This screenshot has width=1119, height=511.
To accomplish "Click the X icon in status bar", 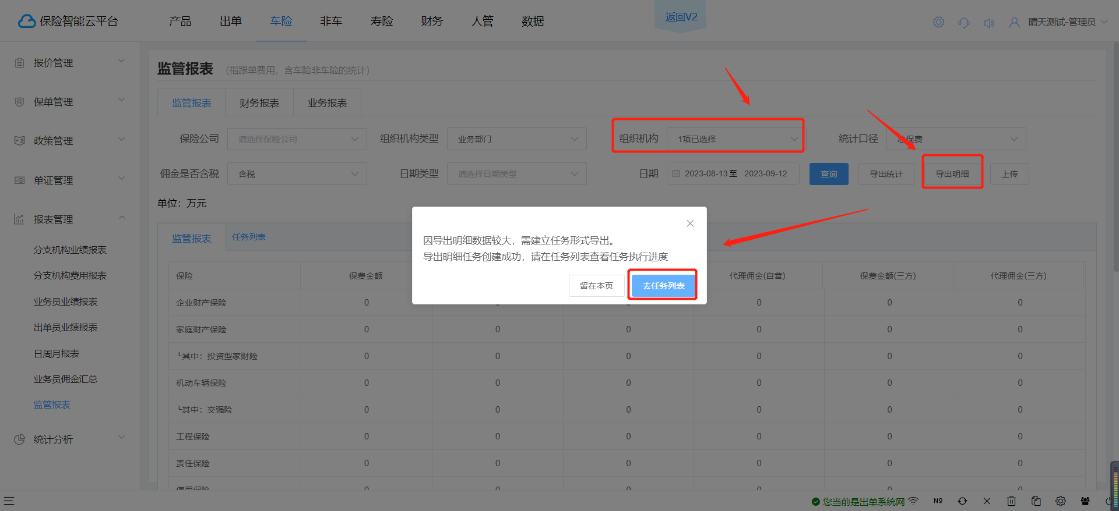I will (987, 501).
